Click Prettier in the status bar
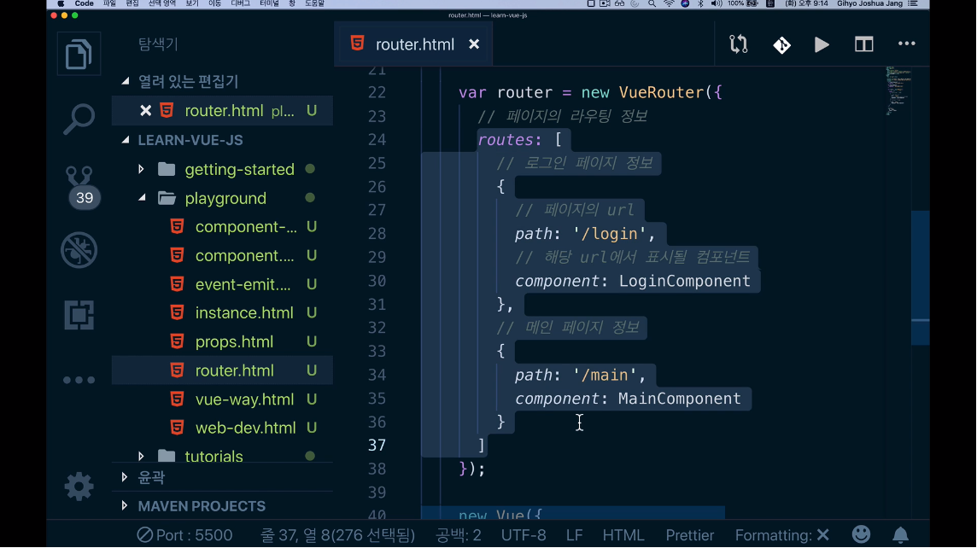Image resolution: width=977 pixels, height=548 pixels. [x=689, y=535]
